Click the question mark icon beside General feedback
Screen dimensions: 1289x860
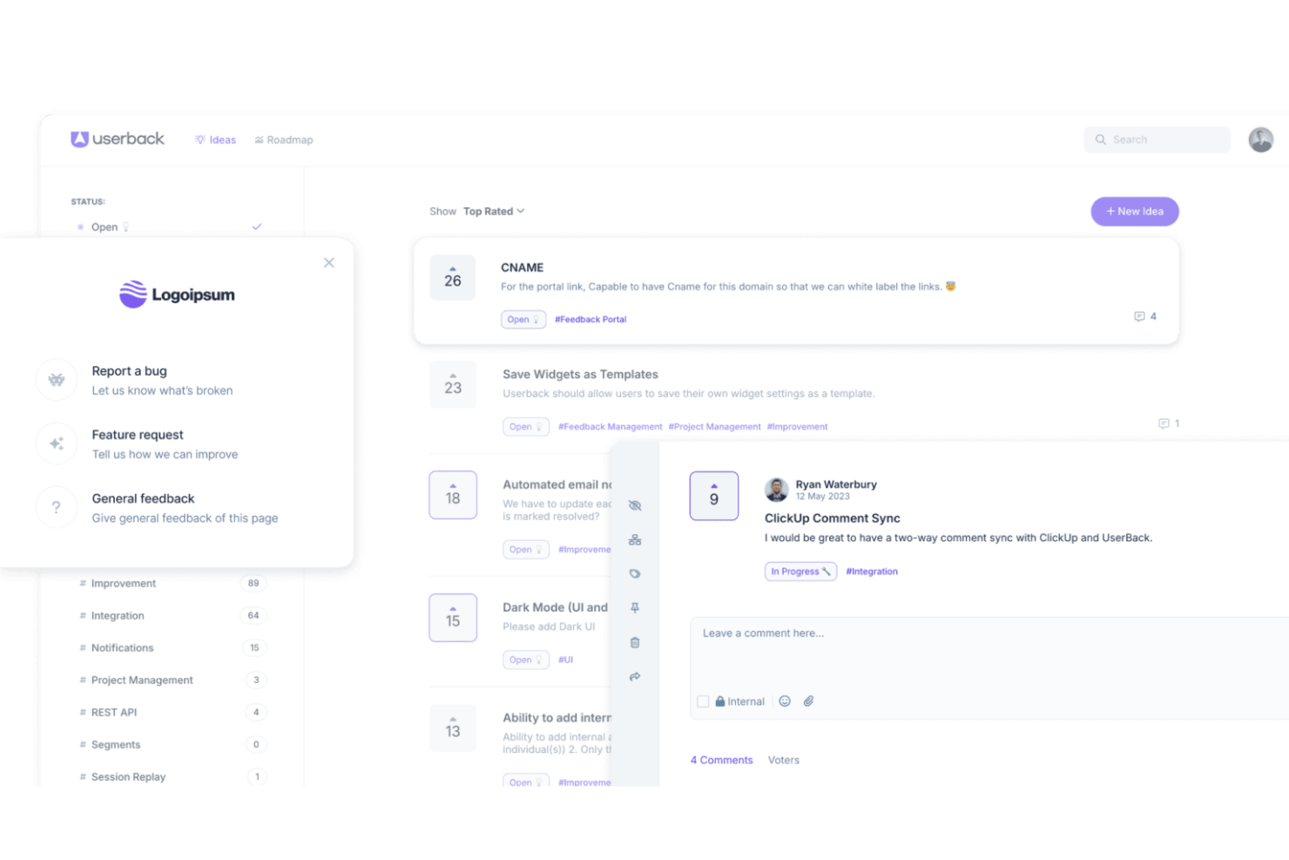(57, 507)
